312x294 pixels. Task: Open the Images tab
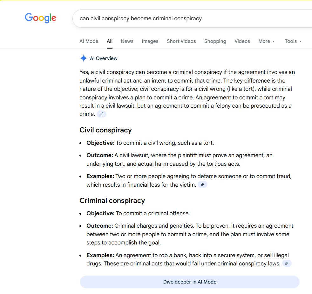coord(150,41)
